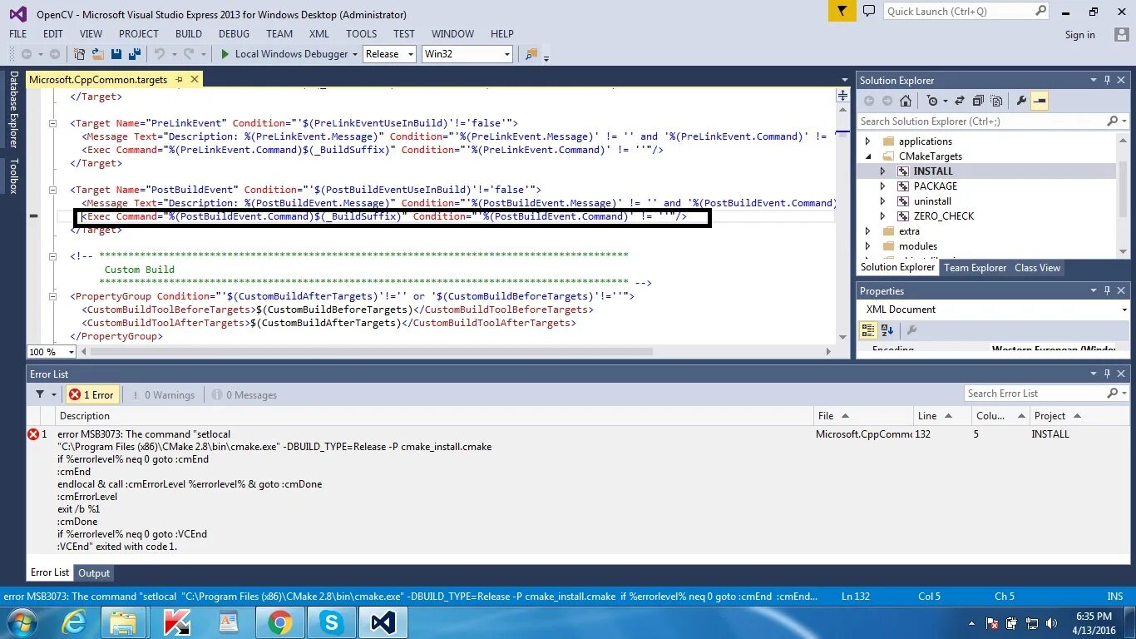
Task: Open the XML menu
Action: pyautogui.click(x=319, y=34)
